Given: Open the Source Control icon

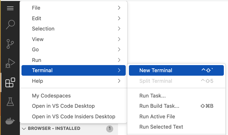Looking at the screenshot, I should click(10, 44).
